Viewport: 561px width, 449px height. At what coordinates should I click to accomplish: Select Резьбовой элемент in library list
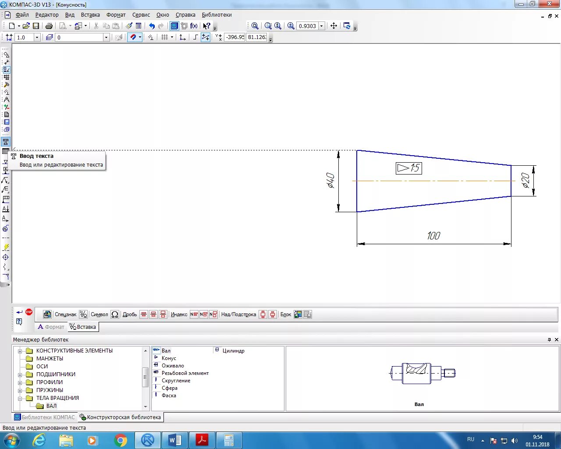point(185,373)
